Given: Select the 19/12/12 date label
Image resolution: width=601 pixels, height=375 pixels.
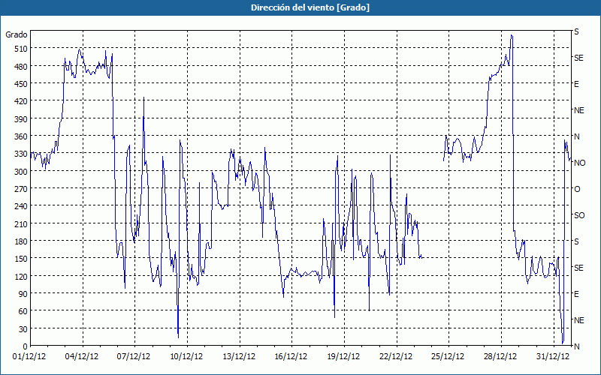Looking at the screenshot, I should (344, 357).
